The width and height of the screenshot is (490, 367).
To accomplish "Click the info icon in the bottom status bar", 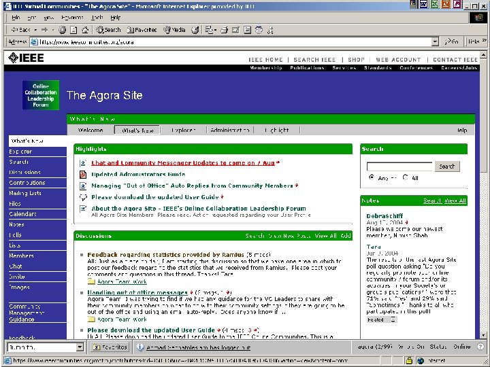I will point(140,347).
